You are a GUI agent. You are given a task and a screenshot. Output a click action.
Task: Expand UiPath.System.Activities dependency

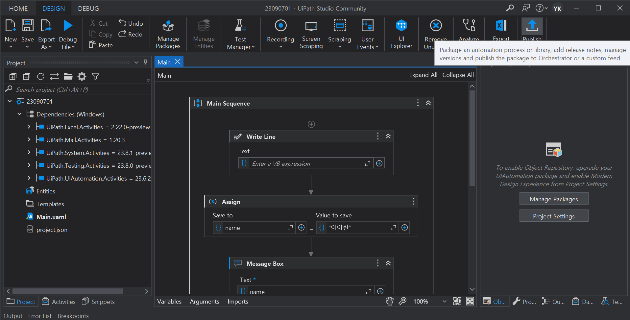(29, 152)
